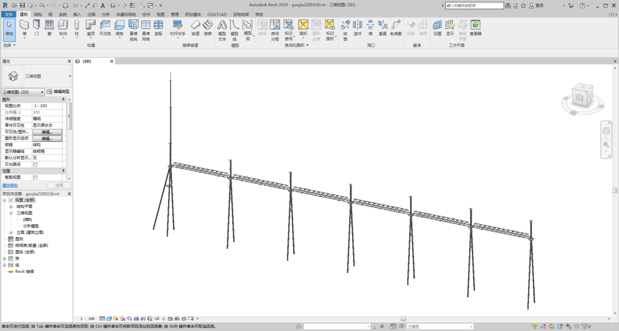This screenshot has width=619, height=331.
Task: Click the search keyword input field
Action: point(474,5)
